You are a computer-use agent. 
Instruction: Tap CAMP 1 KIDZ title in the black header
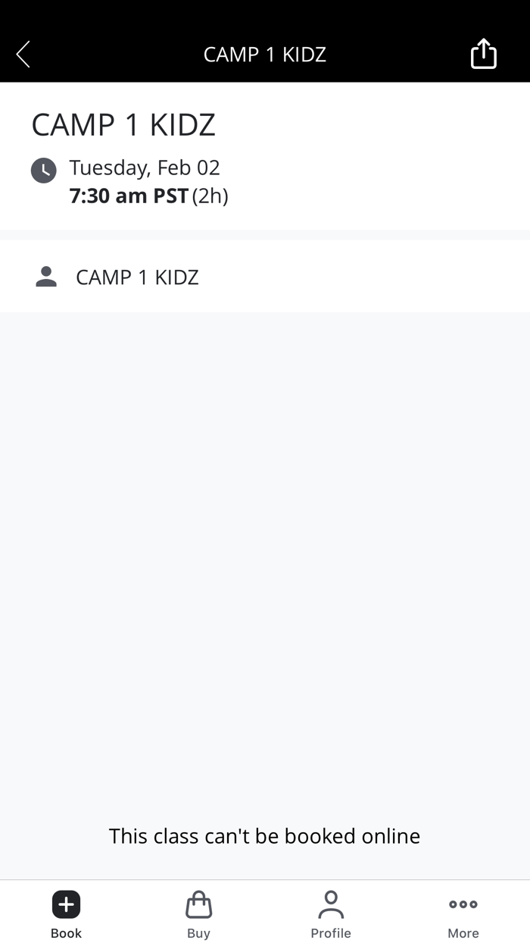(x=264, y=54)
